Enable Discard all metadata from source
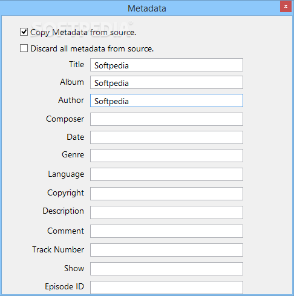 pyautogui.click(x=24, y=48)
